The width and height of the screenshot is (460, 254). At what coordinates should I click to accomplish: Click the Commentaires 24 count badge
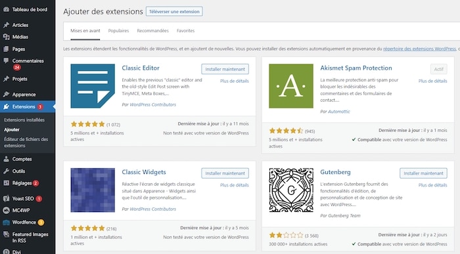coord(16,68)
